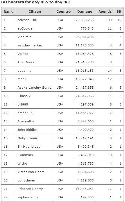
Task: Click the Country column header
Action: 63,12
